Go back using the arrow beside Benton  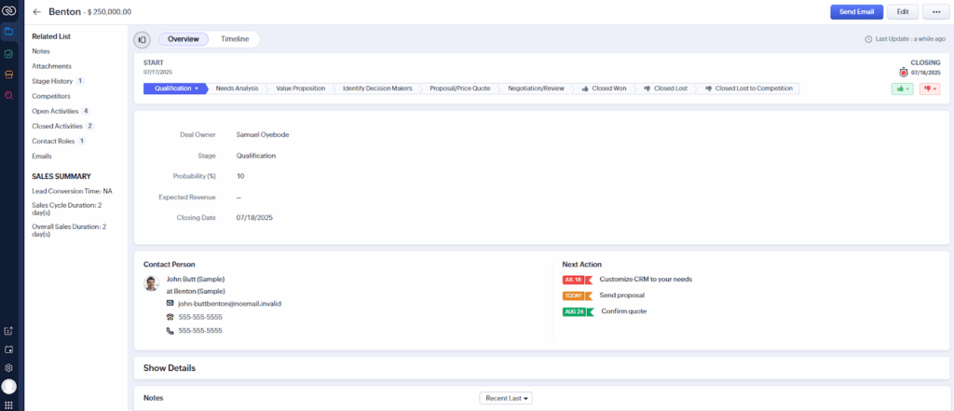coord(37,12)
